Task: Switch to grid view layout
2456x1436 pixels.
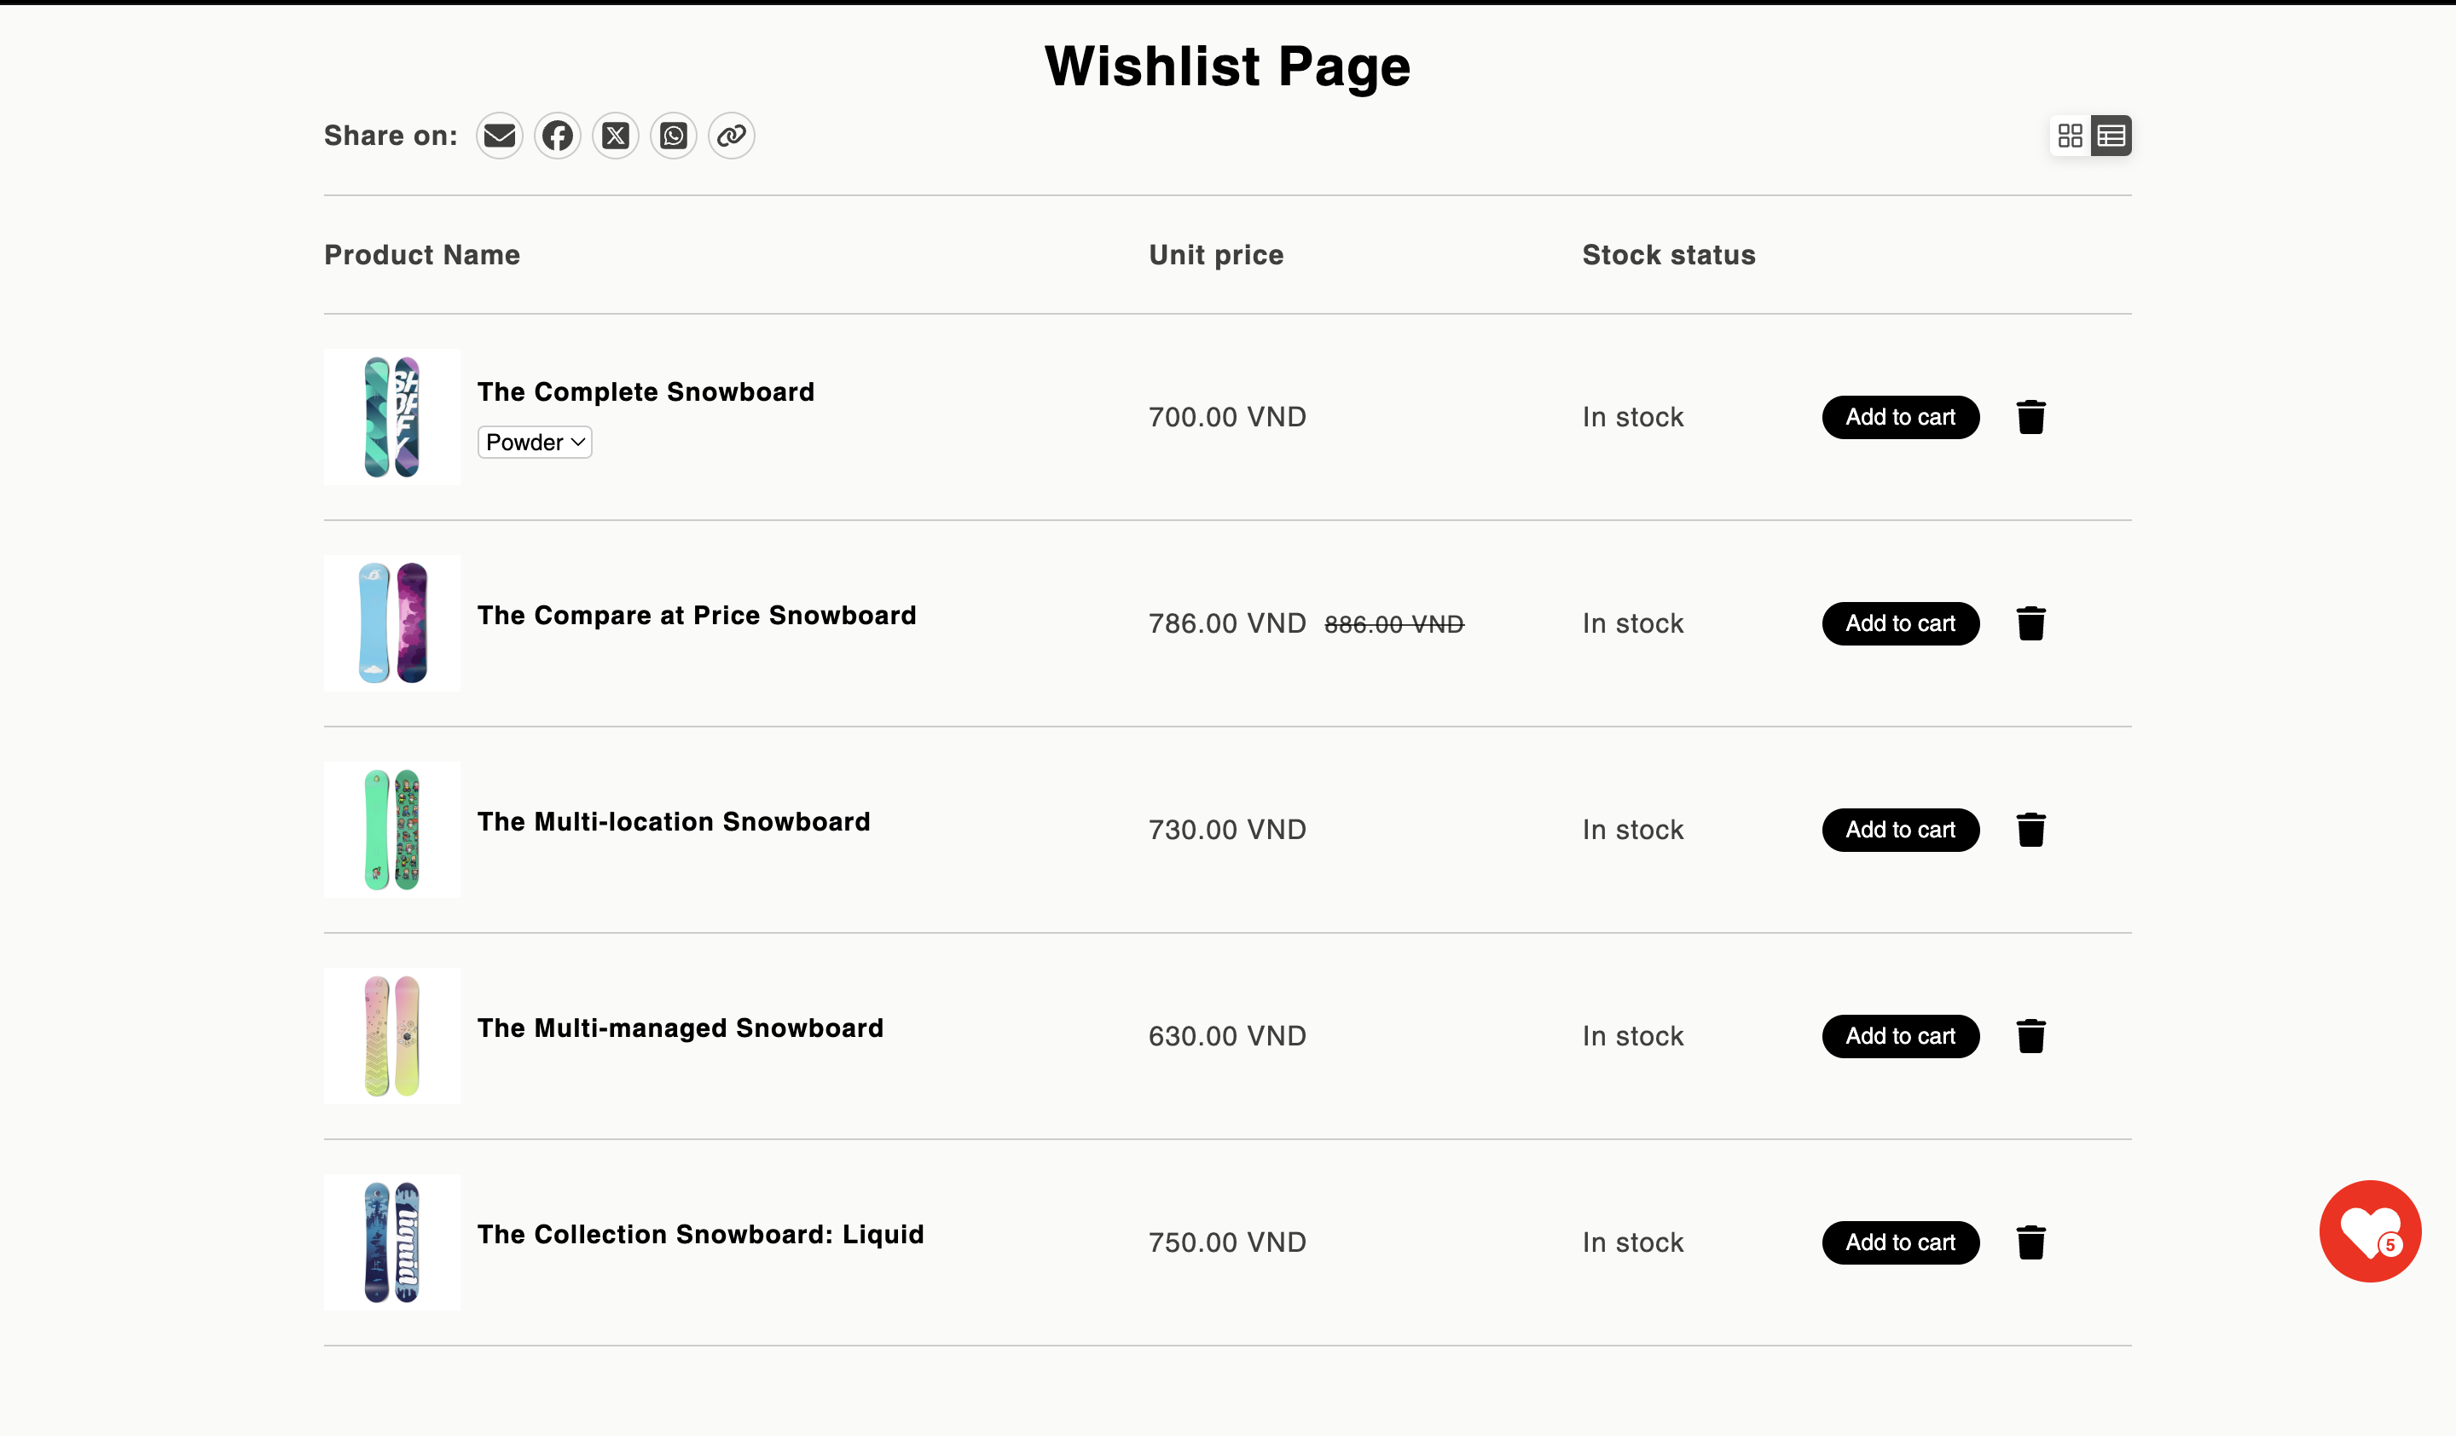Action: tap(2070, 135)
